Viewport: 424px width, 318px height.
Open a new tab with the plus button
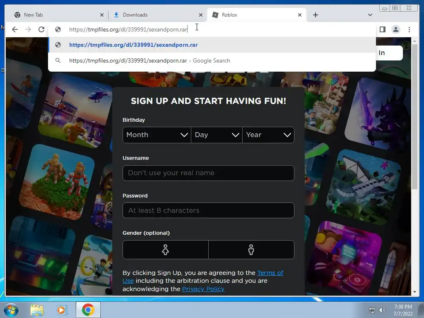coord(315,15)
